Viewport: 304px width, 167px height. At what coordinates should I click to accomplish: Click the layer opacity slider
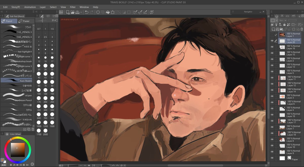coord(292,20)
